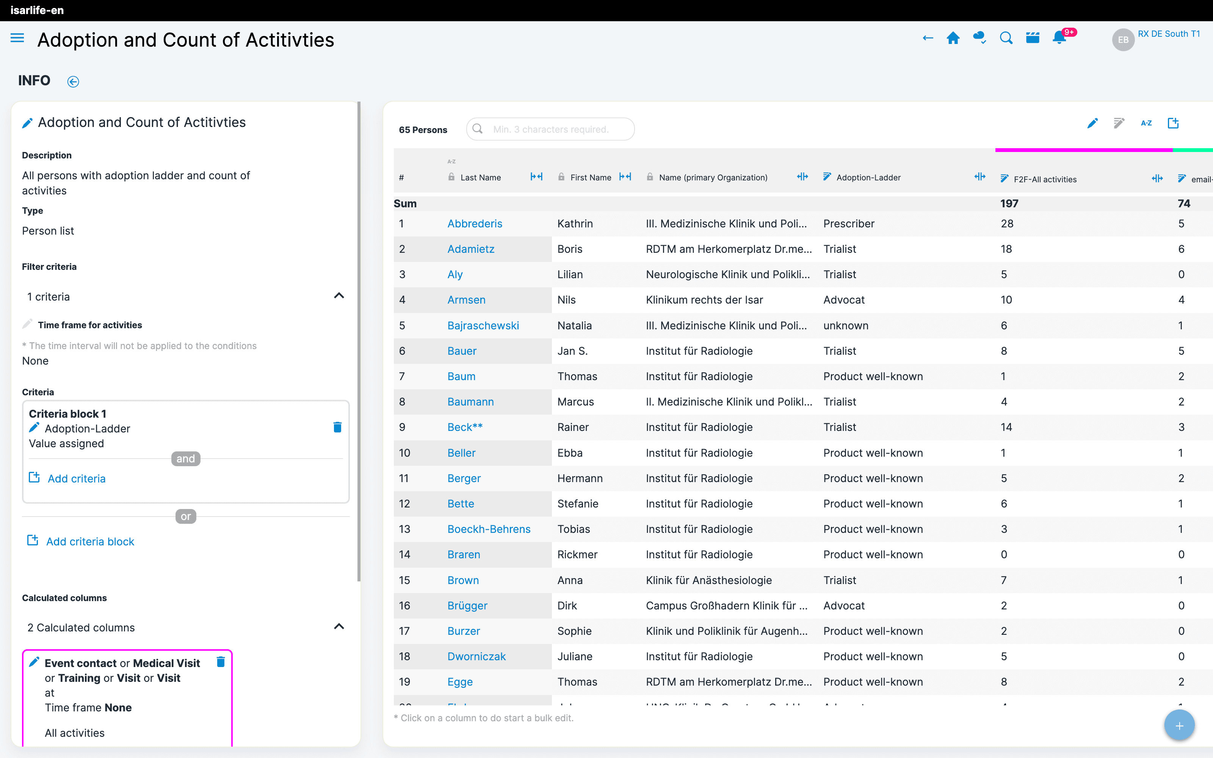Screen dimensions: 1213x758
Task: Open person Abbrederis link
Action: [474, 224]
